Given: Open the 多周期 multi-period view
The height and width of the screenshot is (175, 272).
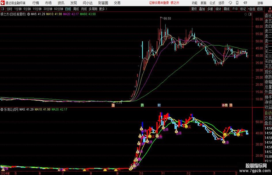Looking at the screenshot, I should coord(93,9).
